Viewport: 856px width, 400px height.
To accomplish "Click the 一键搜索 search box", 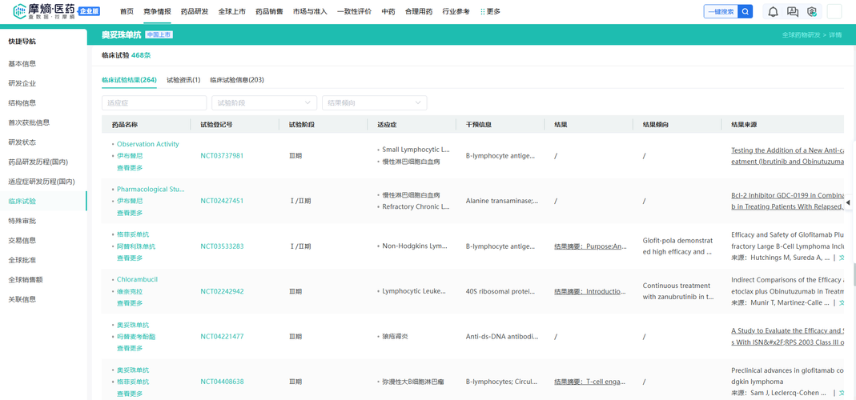I will point(721,12).
